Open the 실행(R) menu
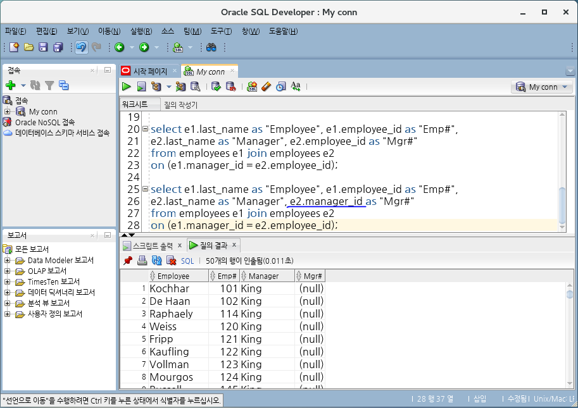The height and width of the screenshot is (408, 578). pos(141,31)
